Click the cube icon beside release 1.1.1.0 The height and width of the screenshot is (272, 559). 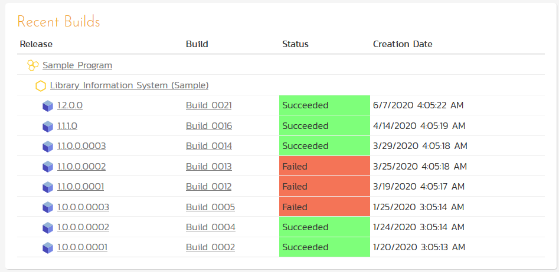coord(48,127)
